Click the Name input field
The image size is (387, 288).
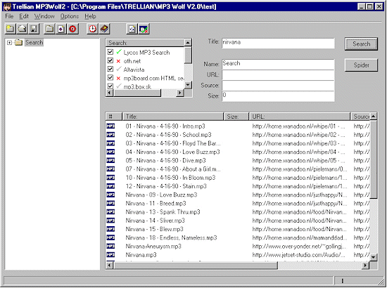point(278,65)
